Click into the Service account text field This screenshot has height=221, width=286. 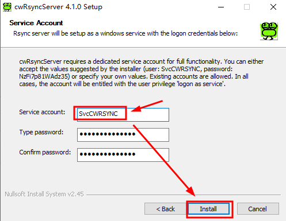[123, 115]
